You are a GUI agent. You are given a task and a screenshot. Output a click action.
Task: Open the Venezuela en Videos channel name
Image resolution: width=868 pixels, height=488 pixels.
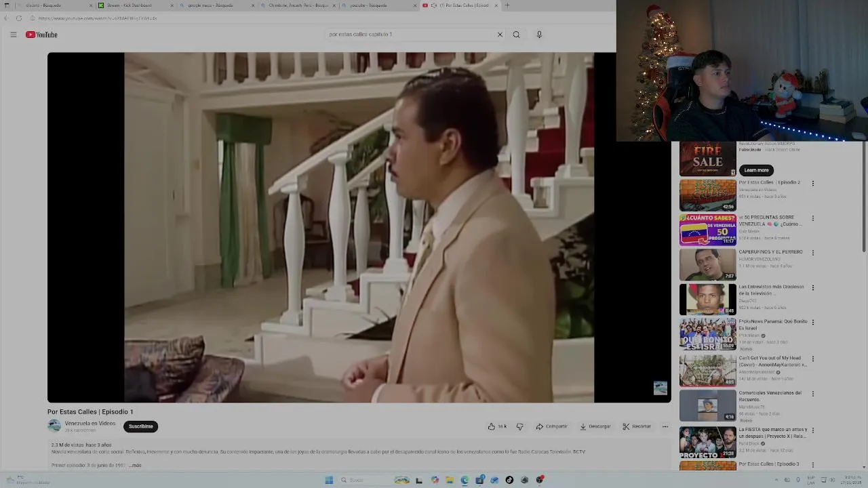click(90, 424)
